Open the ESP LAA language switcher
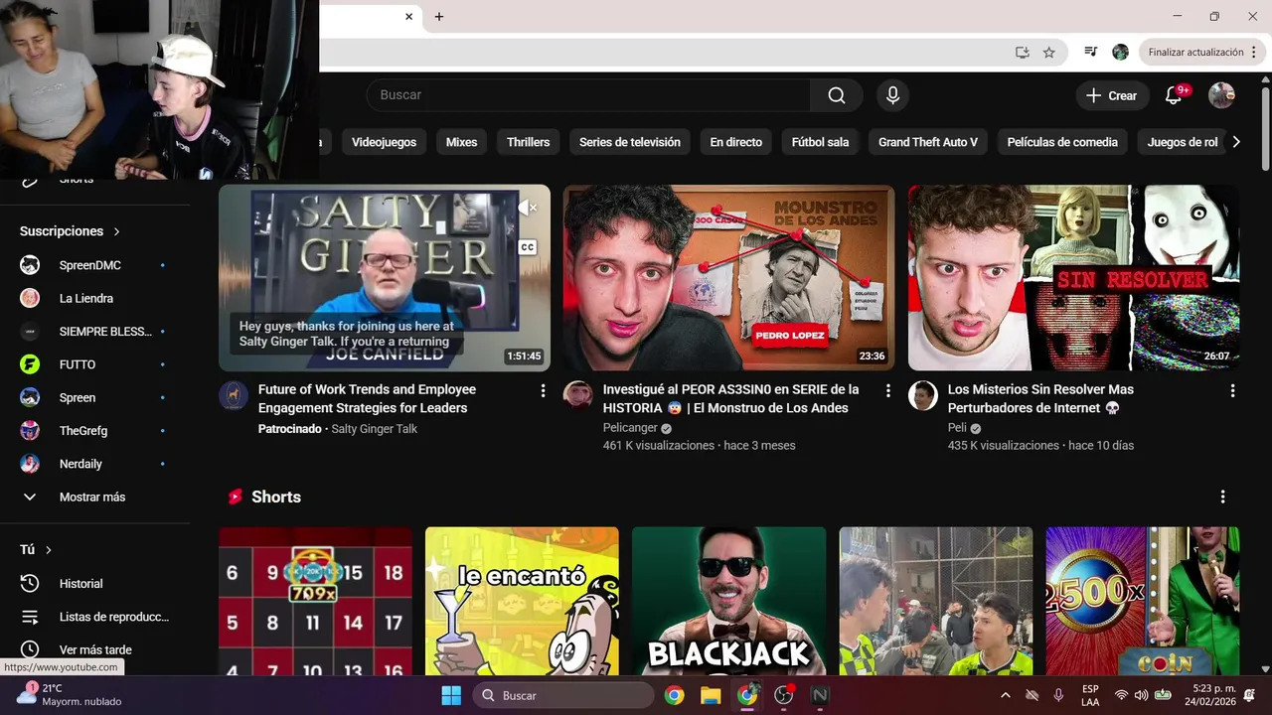This screenshot has height=715, width=1272. (1090, 695)
